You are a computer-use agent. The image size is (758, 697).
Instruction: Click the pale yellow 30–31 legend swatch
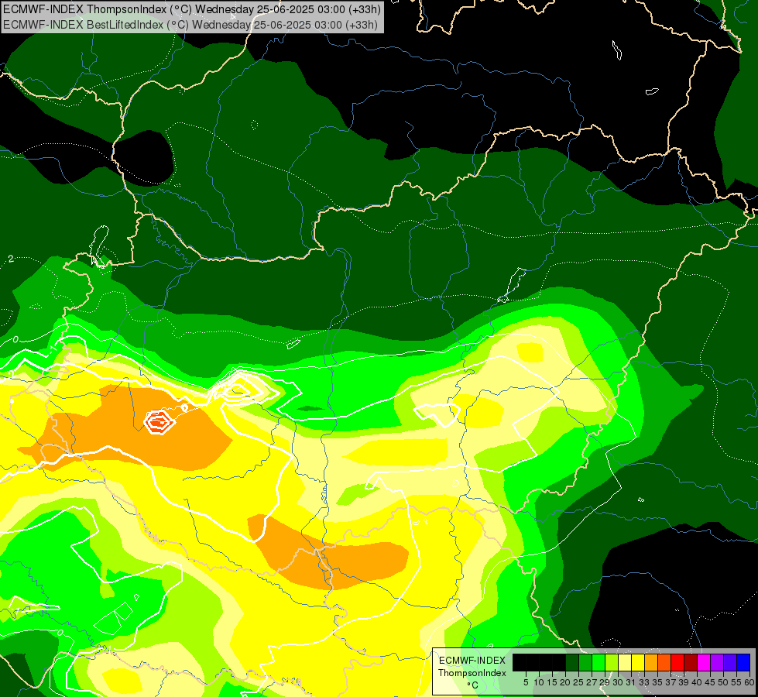pyautogui.click(x=625, y=662)
